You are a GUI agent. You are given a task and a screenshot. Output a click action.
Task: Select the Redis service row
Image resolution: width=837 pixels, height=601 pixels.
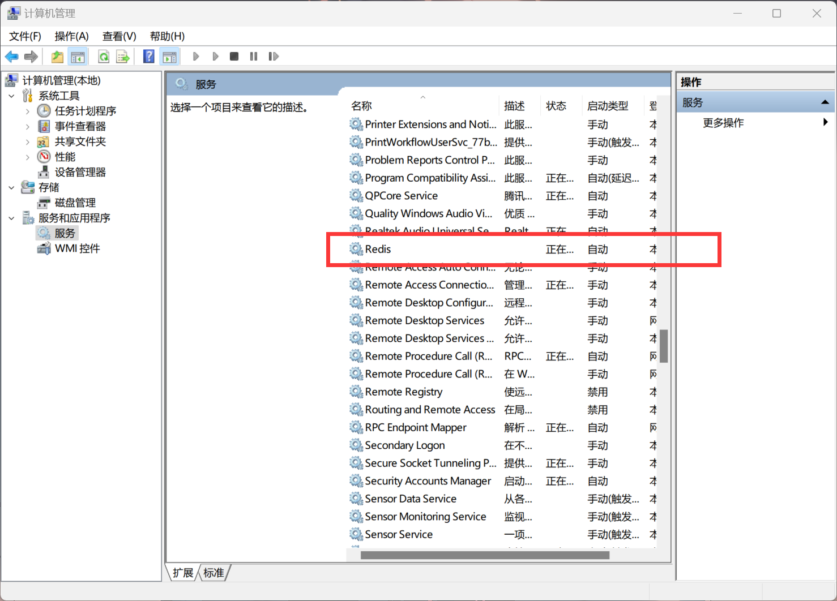[502, 249]
